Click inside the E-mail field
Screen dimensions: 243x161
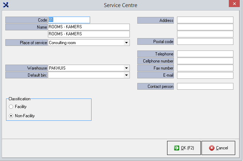(205, 75)
